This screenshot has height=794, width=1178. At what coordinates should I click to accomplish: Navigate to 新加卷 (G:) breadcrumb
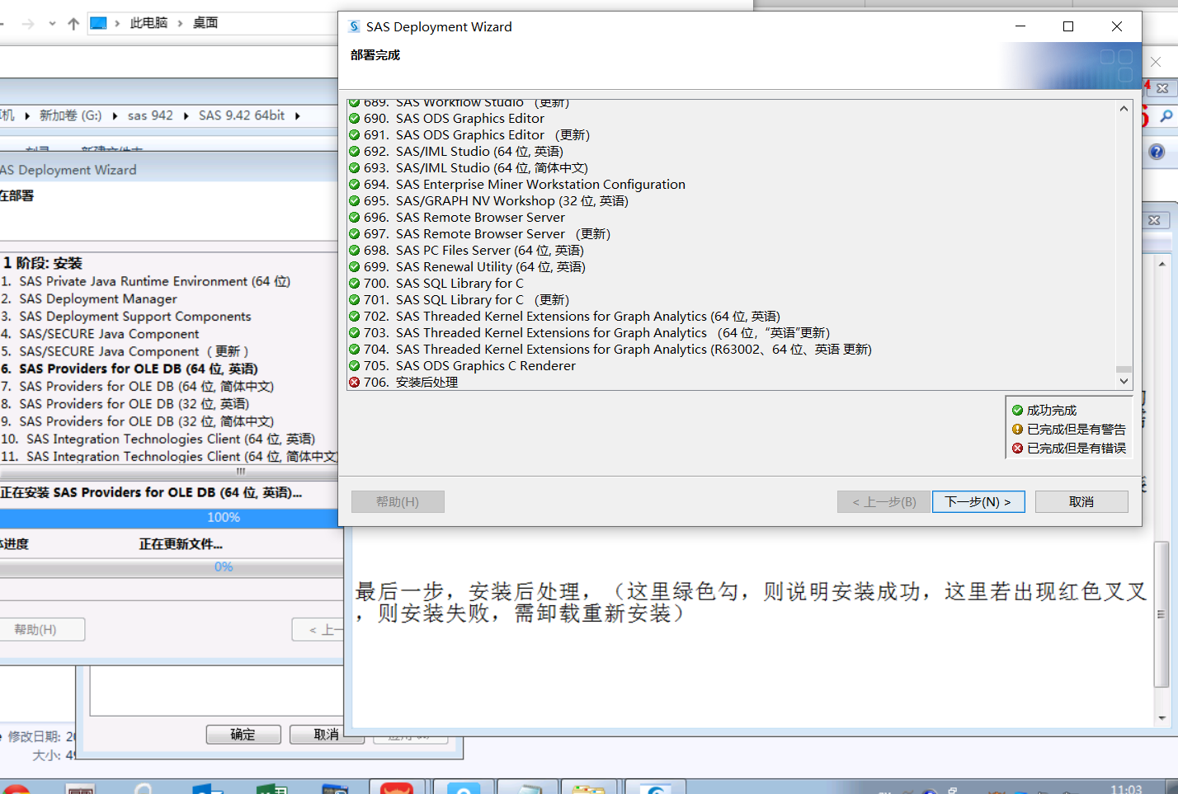pos(71,115)
